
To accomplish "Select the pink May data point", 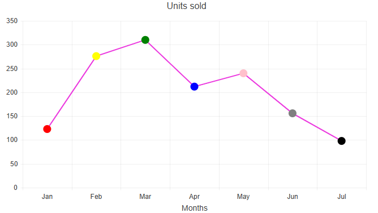I will [x=243, y=73].
